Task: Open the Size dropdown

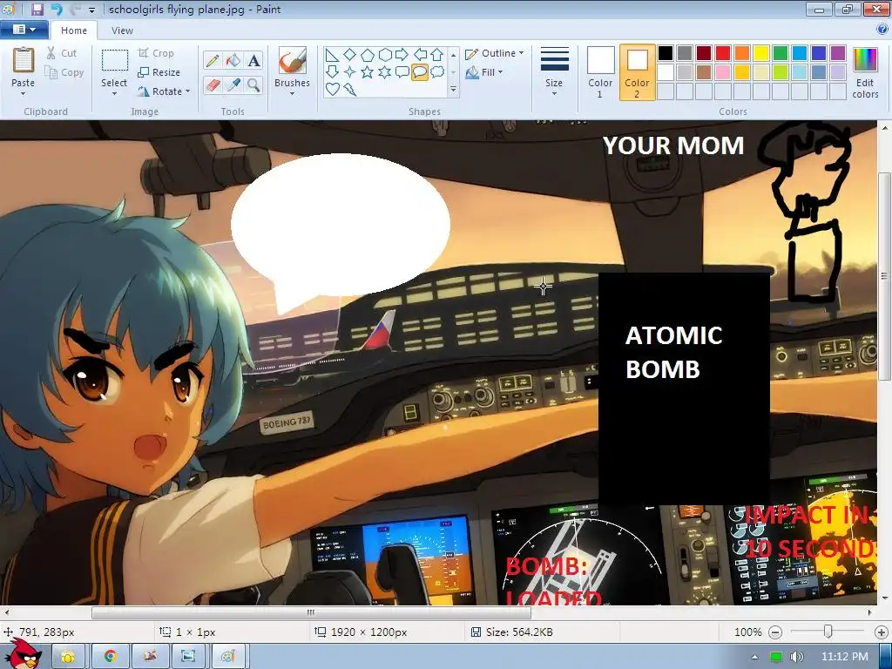Action: pyautogui.click(x=554, y=71)
